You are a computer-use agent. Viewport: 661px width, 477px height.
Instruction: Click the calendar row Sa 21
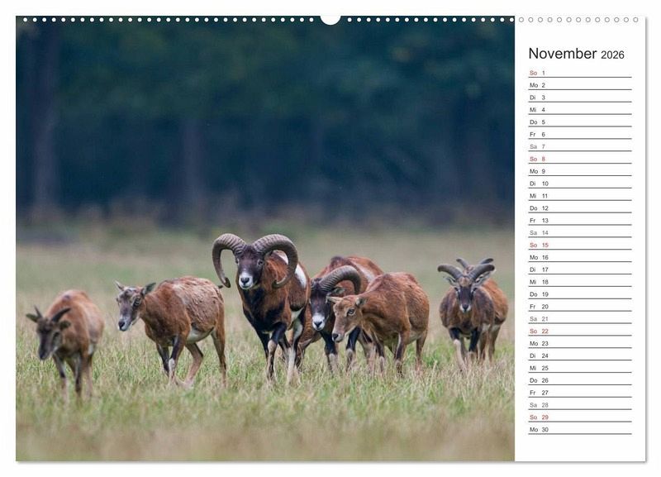(x=580, y=319)
